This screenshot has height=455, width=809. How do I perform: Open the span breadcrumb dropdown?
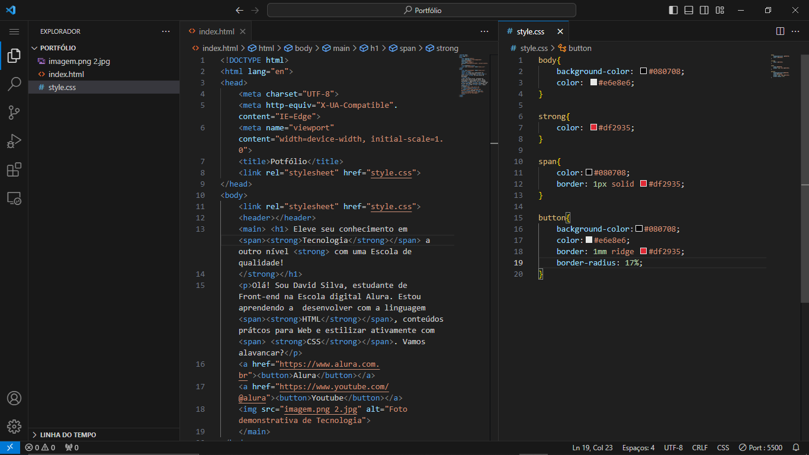tap(403, 48)
